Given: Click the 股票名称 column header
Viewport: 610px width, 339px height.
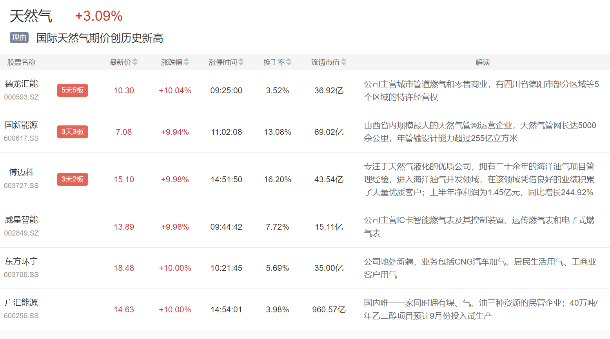Looking at the screenshot, I should 22,62.
